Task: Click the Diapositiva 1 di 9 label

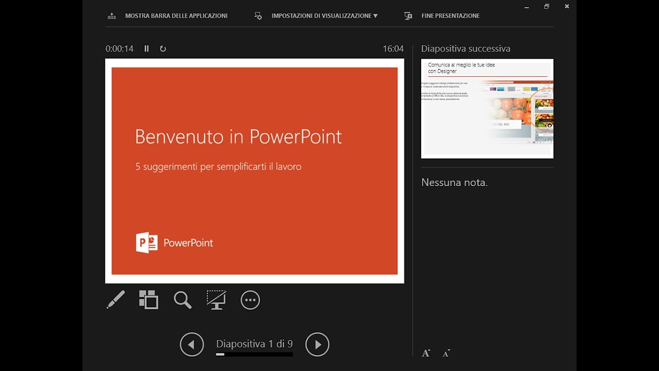Action: [x=254, y=344]
